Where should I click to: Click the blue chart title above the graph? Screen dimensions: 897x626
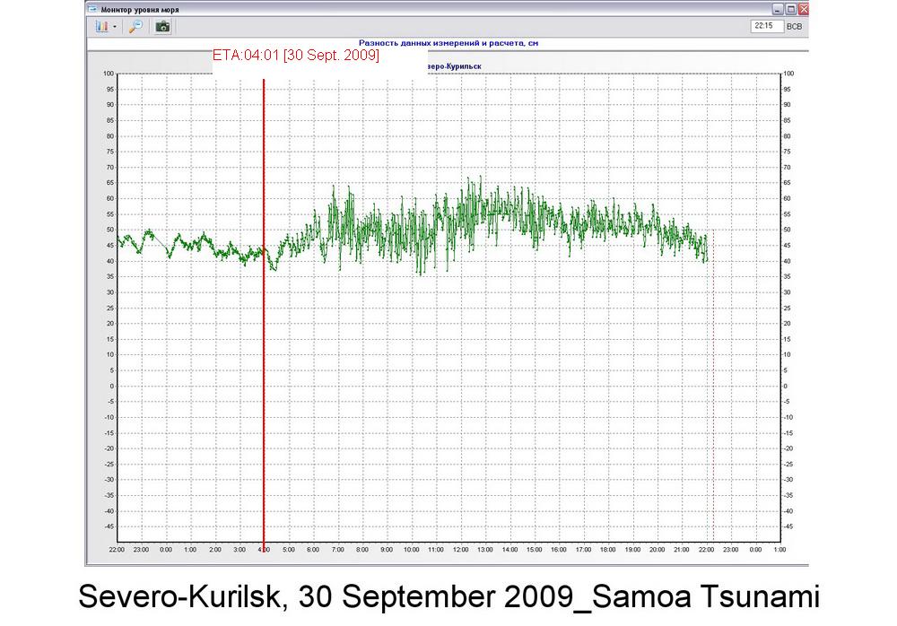point(448,42)
